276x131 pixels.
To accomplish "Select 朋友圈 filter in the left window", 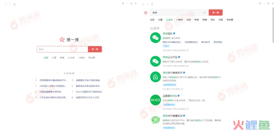I will coord(92,58).
